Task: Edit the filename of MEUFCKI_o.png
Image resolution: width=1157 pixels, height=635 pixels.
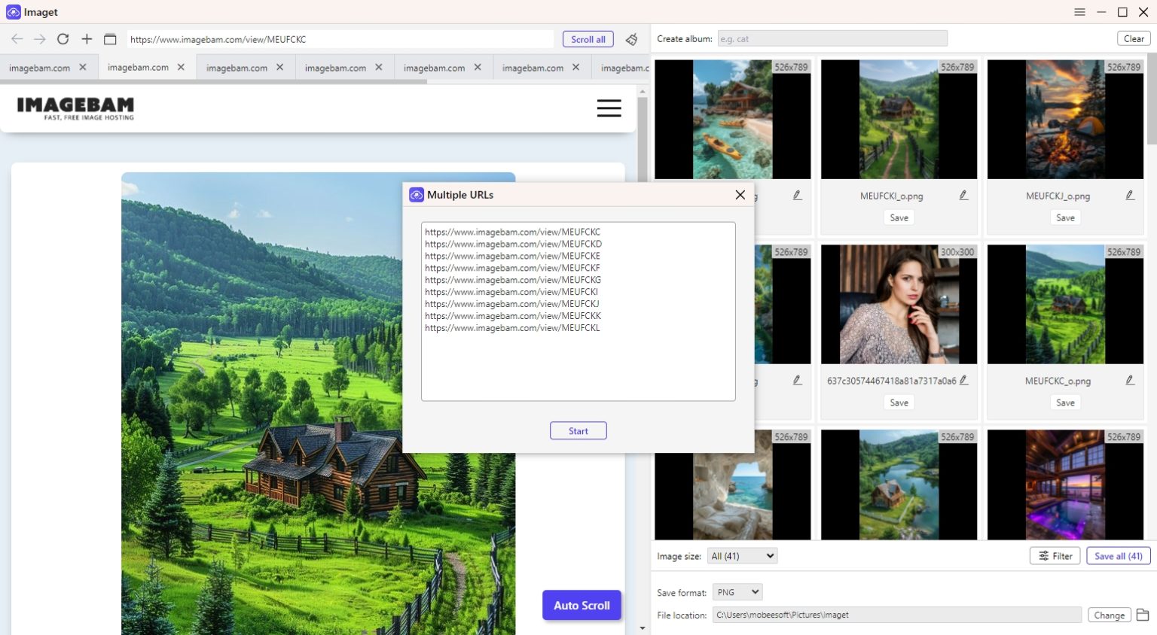Action: tap(963, 194)
